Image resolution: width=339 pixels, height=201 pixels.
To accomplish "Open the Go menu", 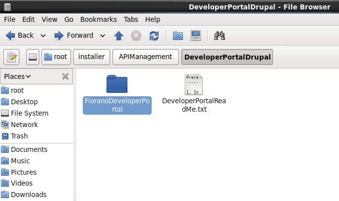I will (69, 19).
